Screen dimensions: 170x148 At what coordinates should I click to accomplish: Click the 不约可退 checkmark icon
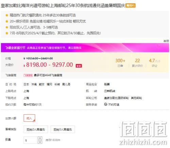106,104
